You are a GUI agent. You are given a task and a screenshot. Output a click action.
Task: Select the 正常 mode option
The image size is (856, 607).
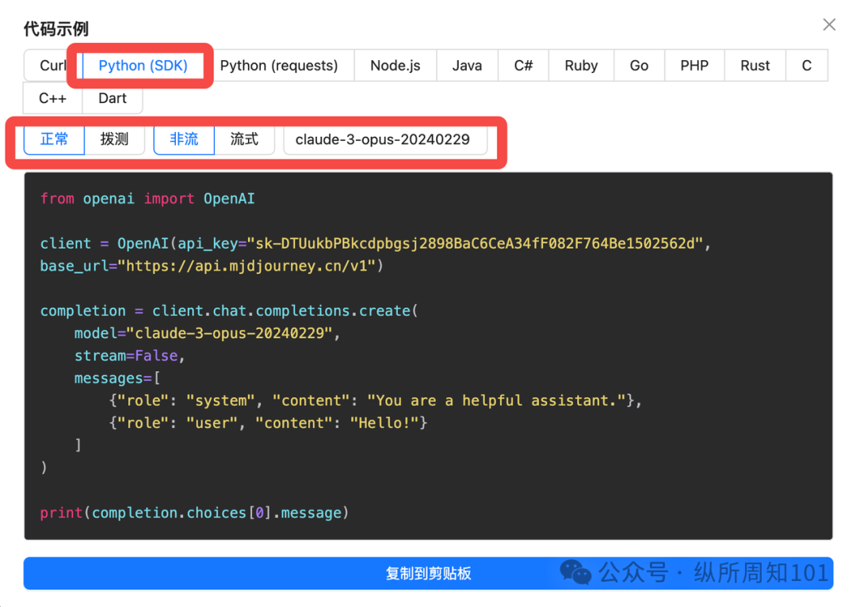55,139
